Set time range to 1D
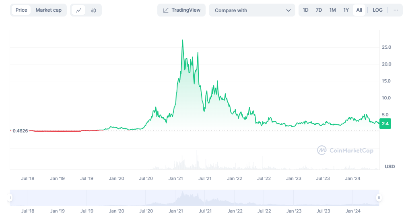This screenshot has height=219, width=410. pos(306,10)
